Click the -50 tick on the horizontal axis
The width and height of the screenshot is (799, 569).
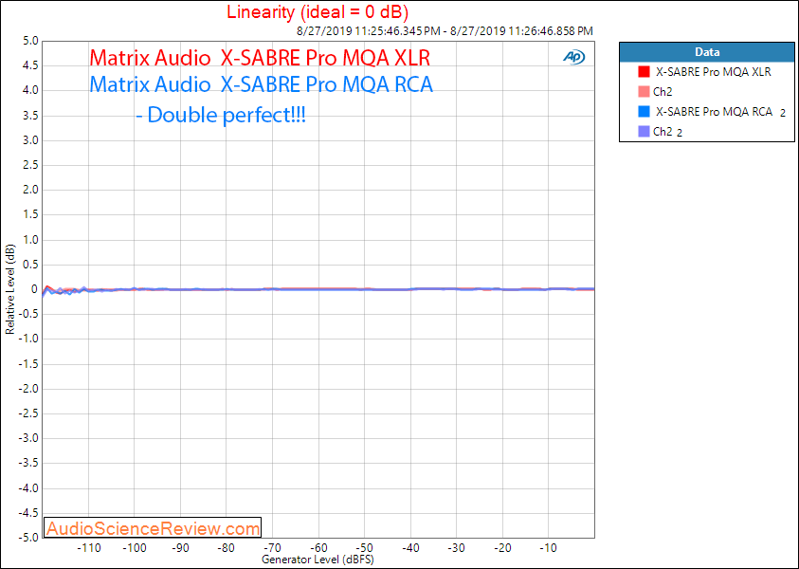[364, 548]
